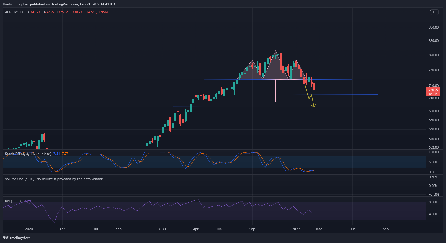Click the Stoch RSI indicator legend
Screen dimensions: 446x243
tap(28, 154)
